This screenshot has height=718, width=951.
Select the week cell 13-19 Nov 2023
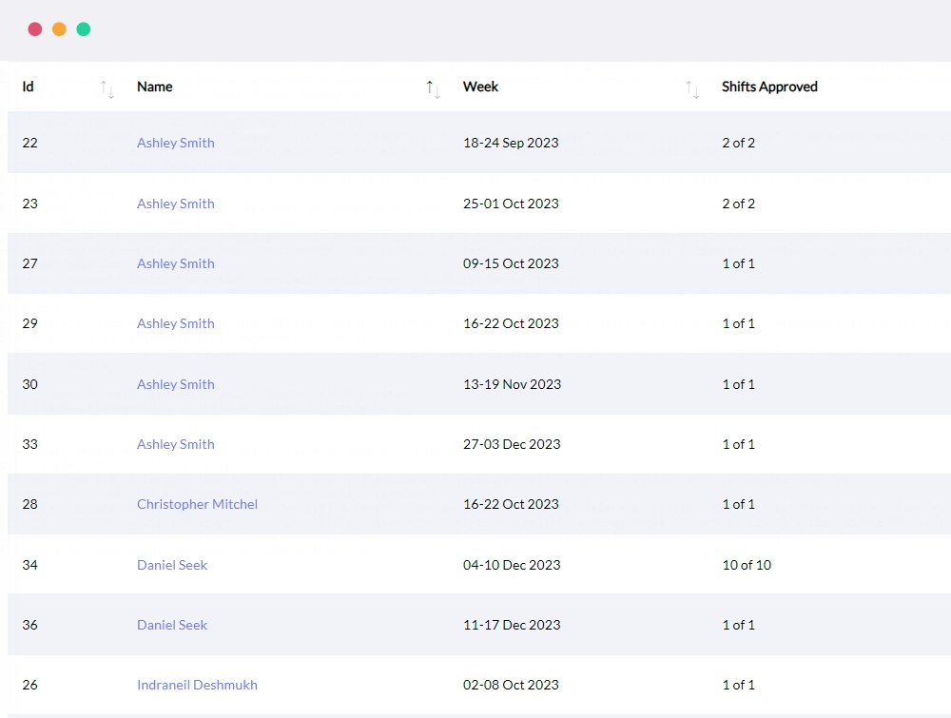(512, 384)
